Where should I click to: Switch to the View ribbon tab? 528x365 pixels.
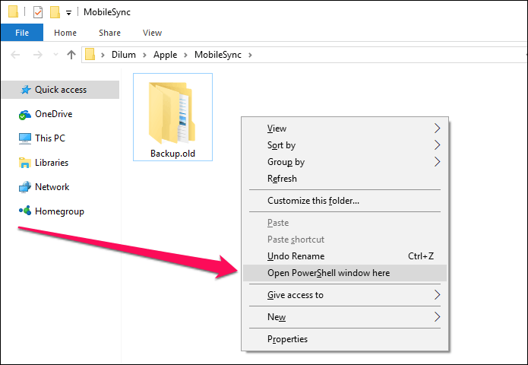click(x=152, y=33)
